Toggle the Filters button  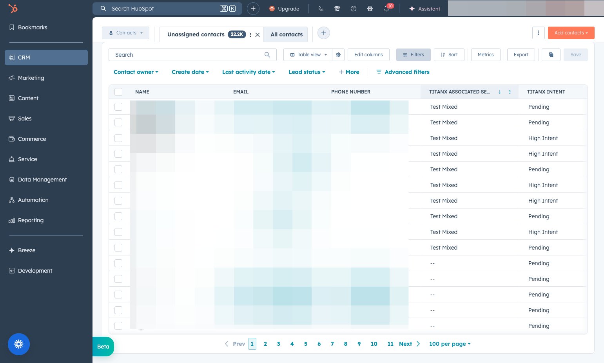click(414, 55)
